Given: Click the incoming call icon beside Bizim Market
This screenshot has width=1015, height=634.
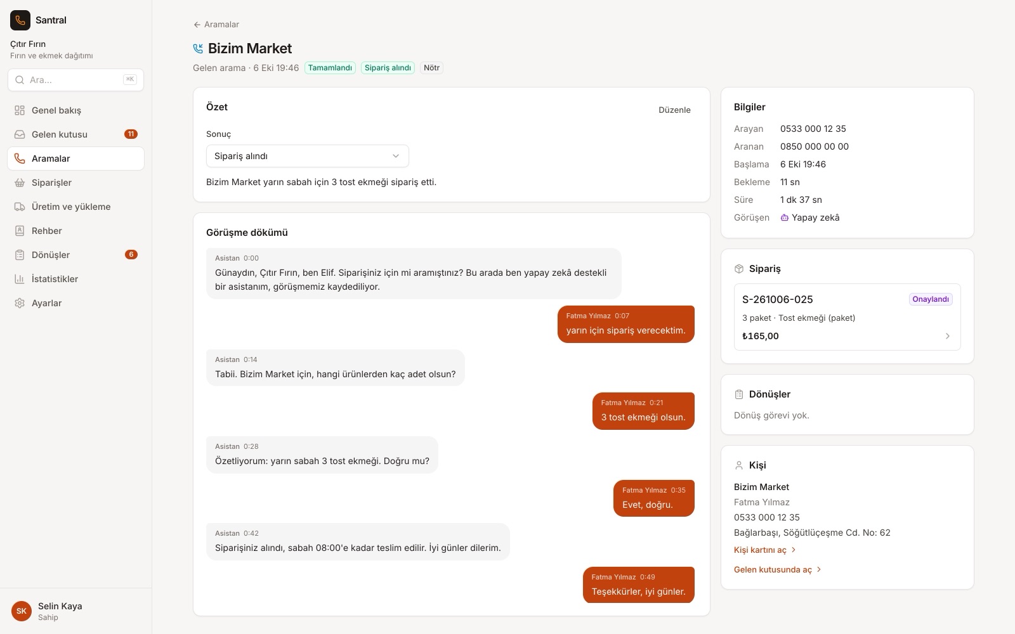Looking at the screenshot, I should (x=198, y=49).
